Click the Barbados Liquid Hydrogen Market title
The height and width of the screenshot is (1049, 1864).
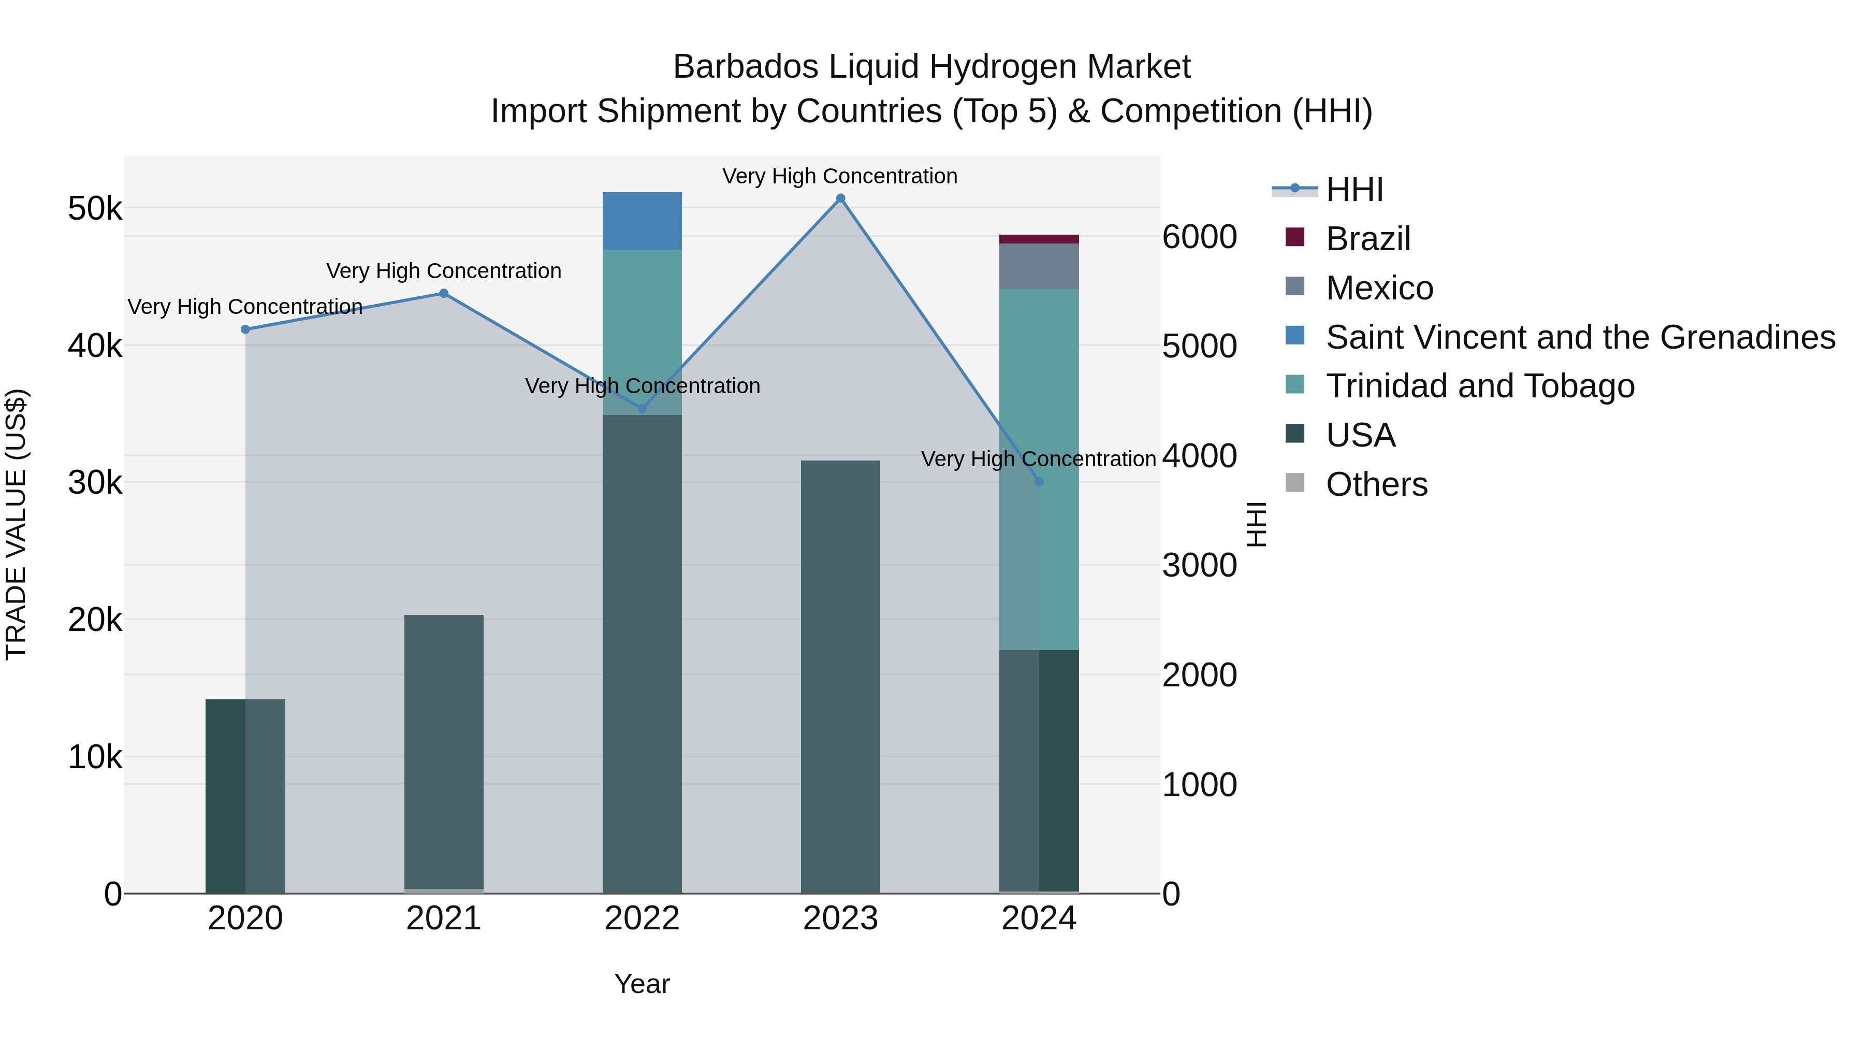click(931, 67)
